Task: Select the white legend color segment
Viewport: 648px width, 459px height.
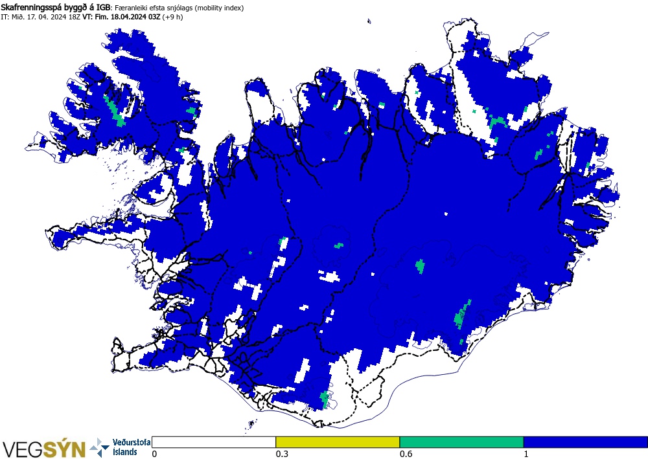Action: [214, 442]
